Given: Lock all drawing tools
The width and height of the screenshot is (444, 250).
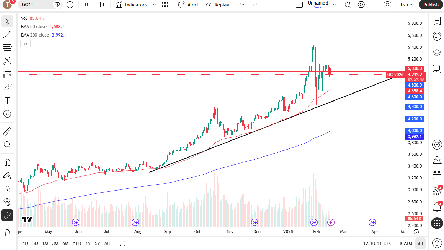Looking at the screenshot, I should point(7,189).
